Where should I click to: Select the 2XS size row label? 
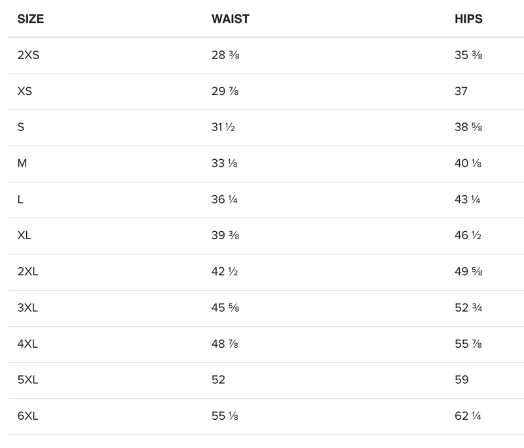[28, 55]
